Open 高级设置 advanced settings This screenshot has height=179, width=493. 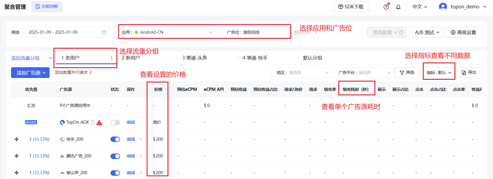tap(464, 32)
